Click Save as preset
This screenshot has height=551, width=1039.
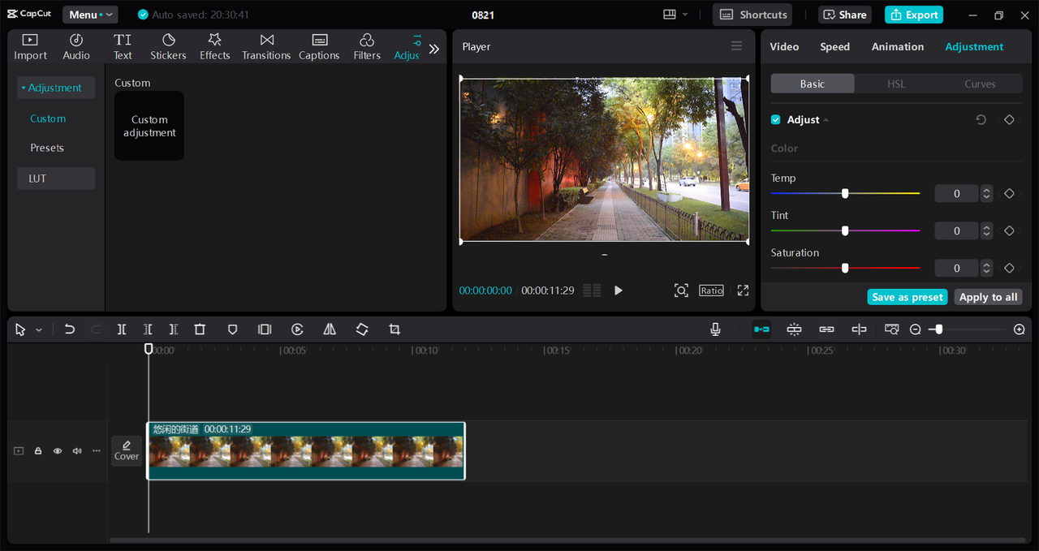point(908,297)
